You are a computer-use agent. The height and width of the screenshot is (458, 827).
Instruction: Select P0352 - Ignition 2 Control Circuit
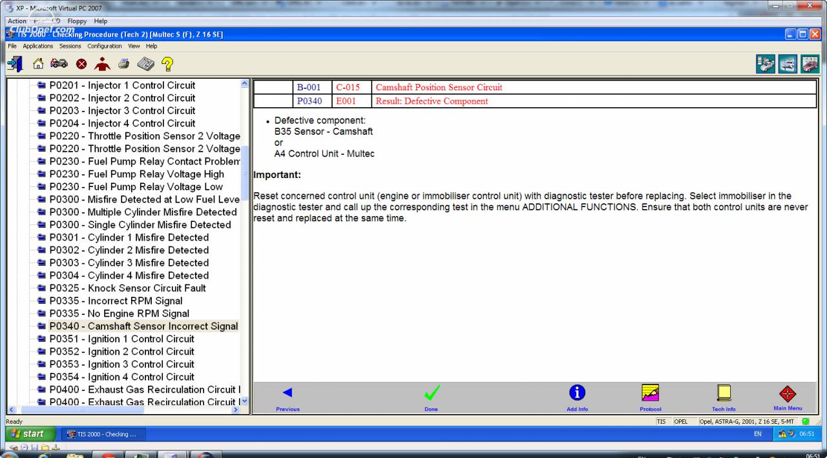121,352
